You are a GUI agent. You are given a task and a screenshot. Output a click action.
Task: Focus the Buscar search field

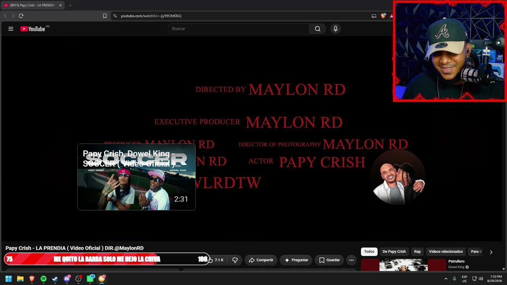click(x=238, y=28)
